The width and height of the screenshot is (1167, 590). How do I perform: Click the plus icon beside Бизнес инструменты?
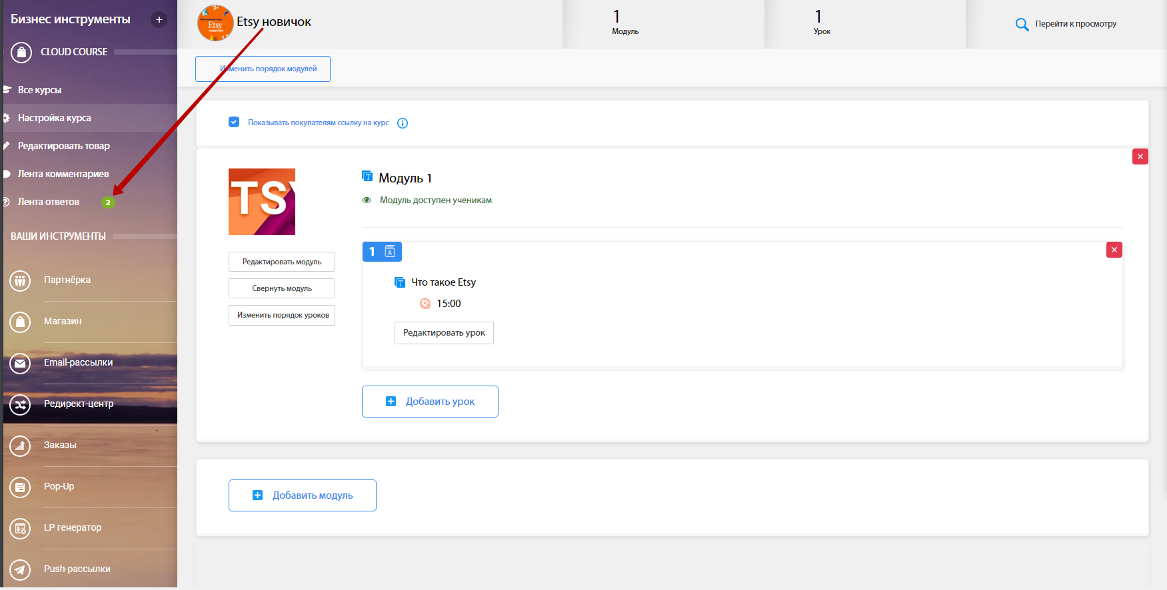click(159, 20)
